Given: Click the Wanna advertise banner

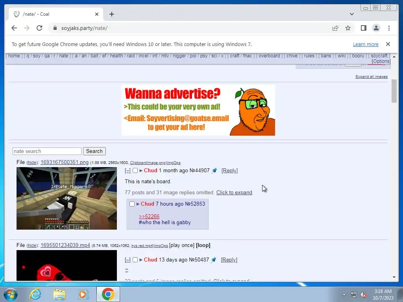Looking at the screenshot, I should [x=198, y=110].
